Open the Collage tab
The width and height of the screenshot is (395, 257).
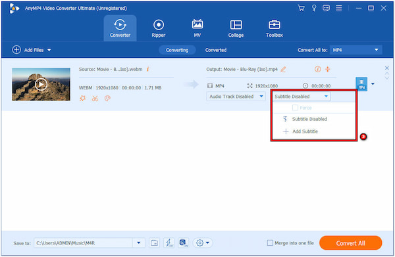pos(236,28)
